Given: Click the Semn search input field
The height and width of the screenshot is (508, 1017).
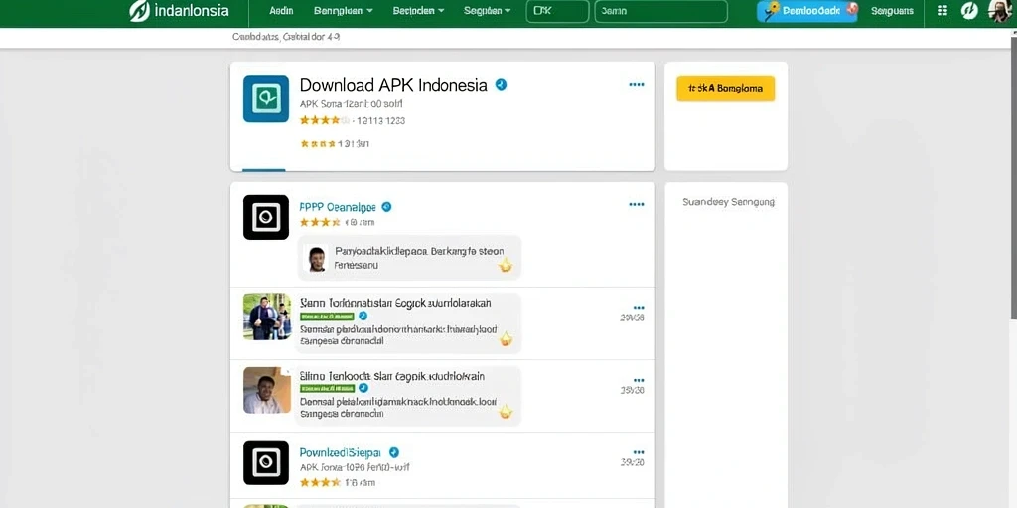Looking at the screenshot, I should [x=660, y=11].
